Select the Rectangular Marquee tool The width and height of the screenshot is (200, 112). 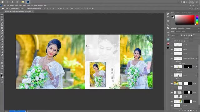click(x=2, y=17)
